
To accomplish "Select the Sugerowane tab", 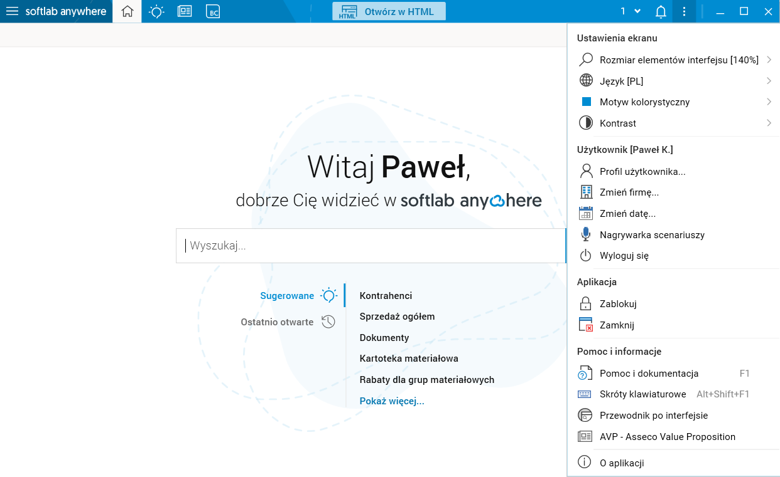I will point(287,296).
